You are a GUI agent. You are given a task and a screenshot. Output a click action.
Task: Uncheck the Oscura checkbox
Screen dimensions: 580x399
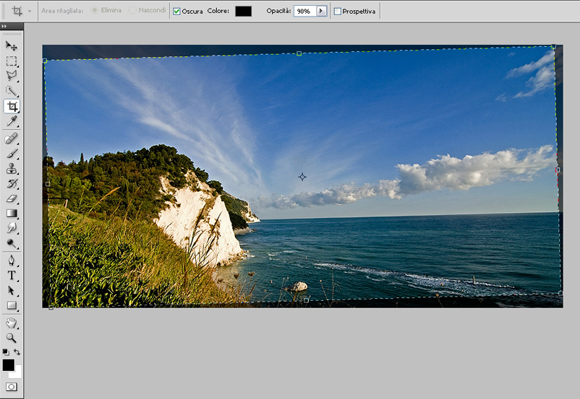tap(176, 12)
